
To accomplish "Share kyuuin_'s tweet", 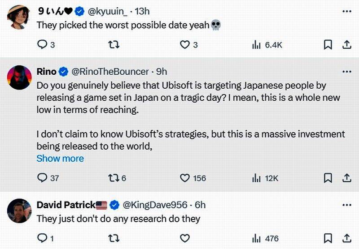I will pos(346,45).
